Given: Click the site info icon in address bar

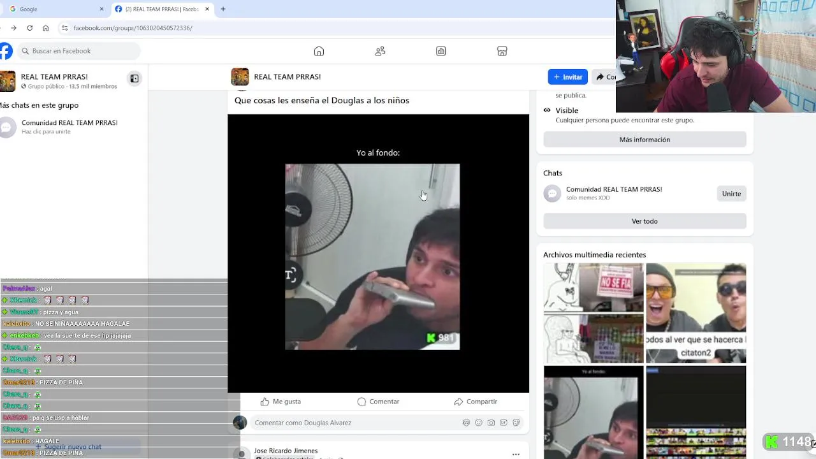Looking at the screenshot, I should (64, 28).
